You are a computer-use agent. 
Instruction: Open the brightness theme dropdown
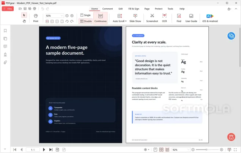(146, 150)
